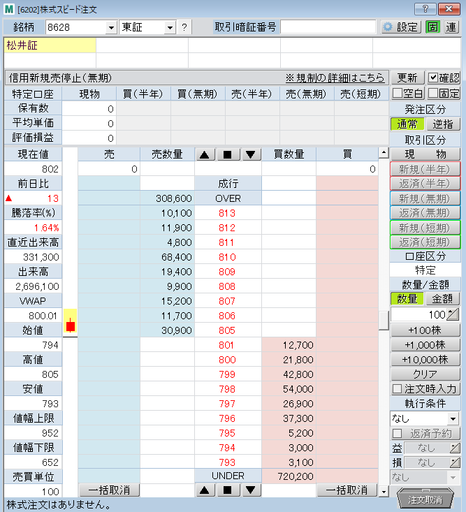Viewport: 466px width, 512px height.
Task: Click the top center square button
Action: click(x=228, y=155)
